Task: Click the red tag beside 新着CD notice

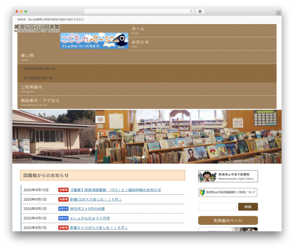Action: pyautogui.click(x=64, y=200)
